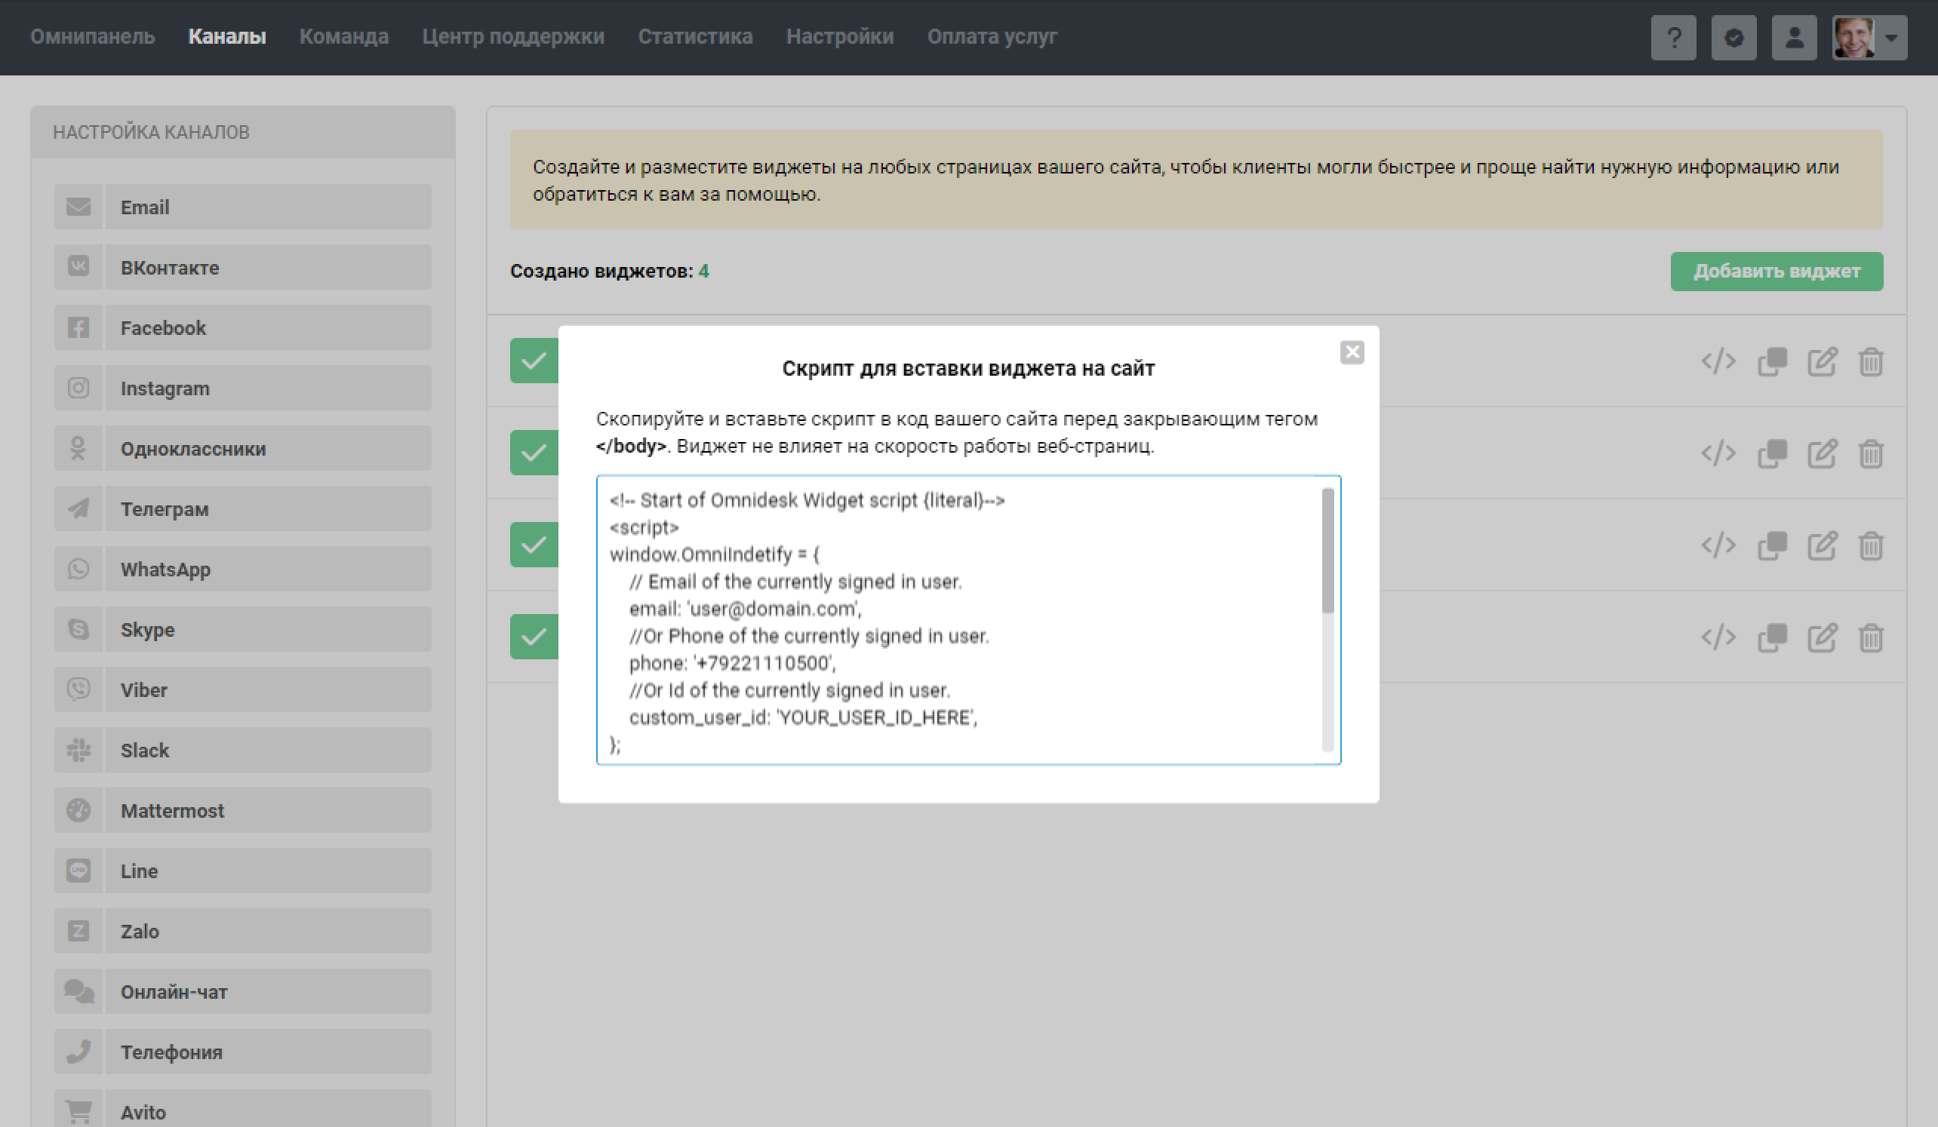Open the Онлайн-чат channel settings
This screenshot has width=1938, height=1127.
pyautogui.click(x=242, y=992)
